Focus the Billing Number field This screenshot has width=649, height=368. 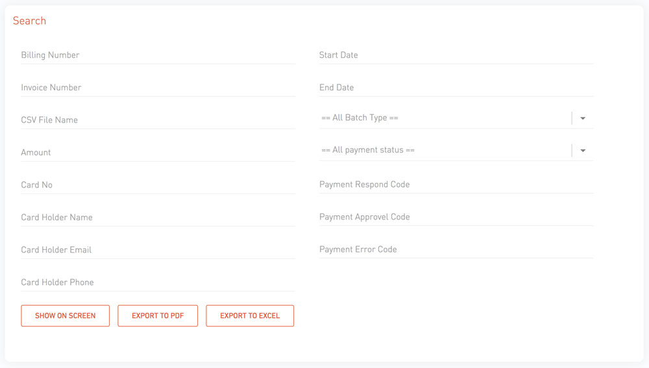(x=158, y=55)
